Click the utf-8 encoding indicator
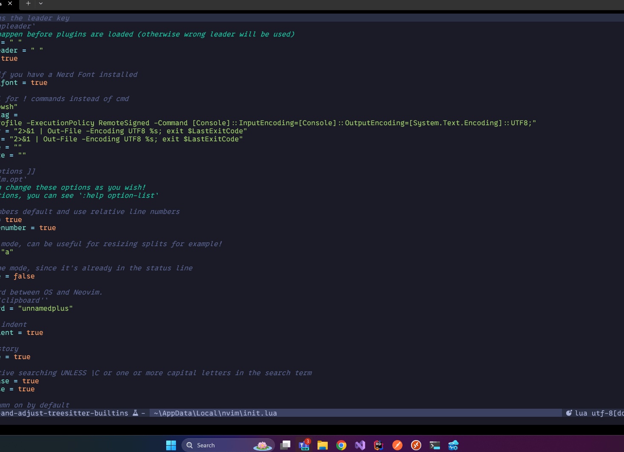 pyautogui.click(x=602, y=413)
